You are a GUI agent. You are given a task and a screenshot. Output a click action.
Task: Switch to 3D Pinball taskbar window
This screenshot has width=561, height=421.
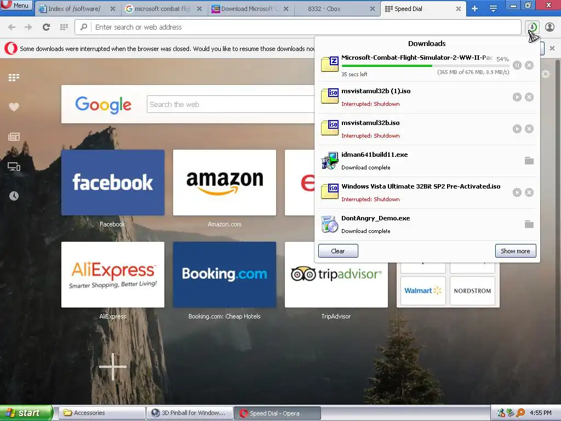[190, 413]
